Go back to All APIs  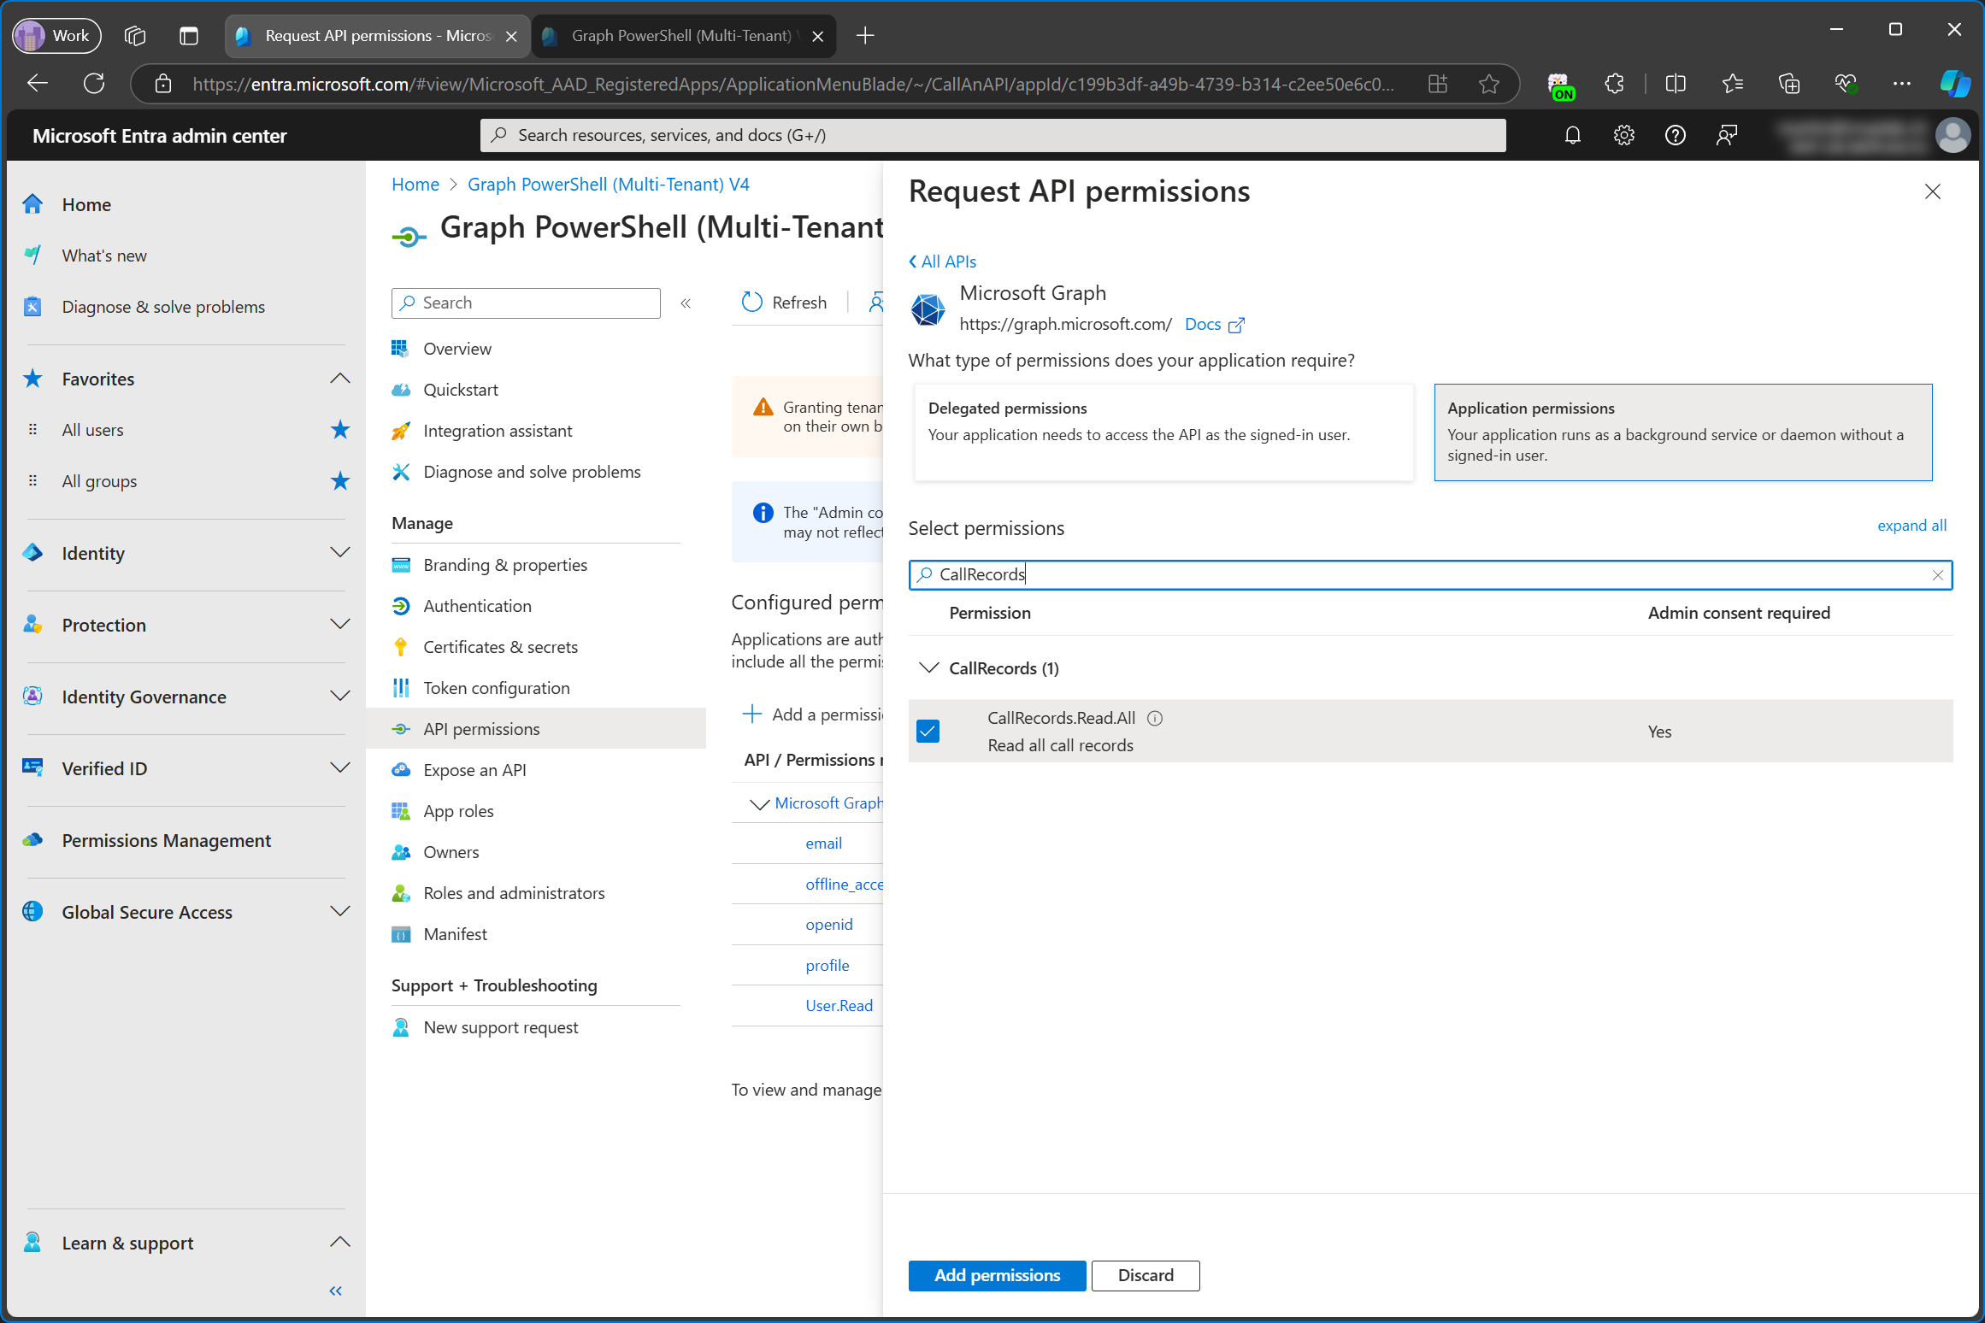[x=942, y=262]
